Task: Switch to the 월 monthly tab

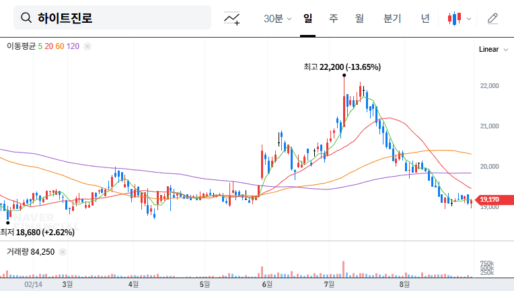Action: tap(360, 18)
